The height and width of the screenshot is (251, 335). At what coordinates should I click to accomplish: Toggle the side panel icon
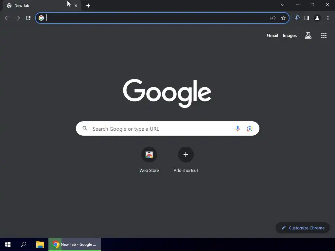(307, 18)
